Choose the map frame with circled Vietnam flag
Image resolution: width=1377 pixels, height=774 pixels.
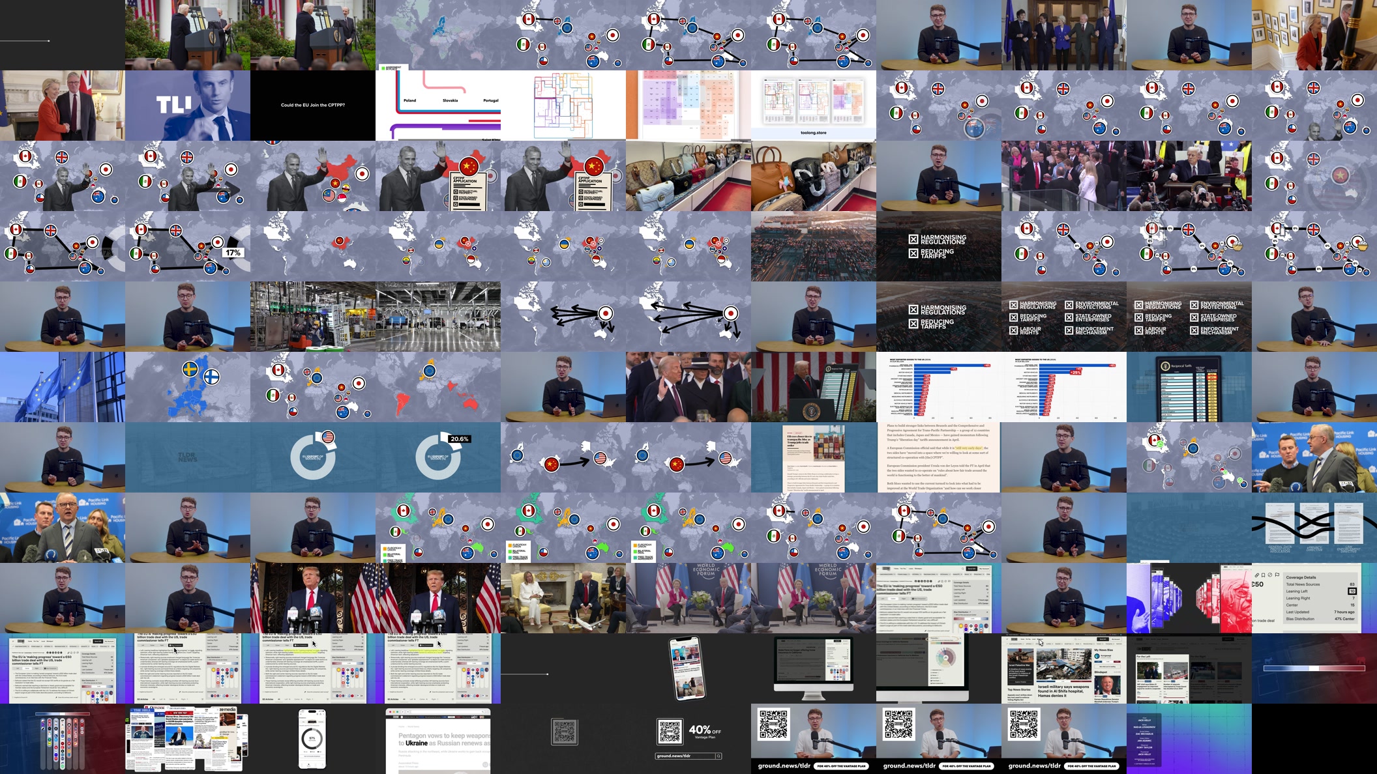click(1314, 176)
